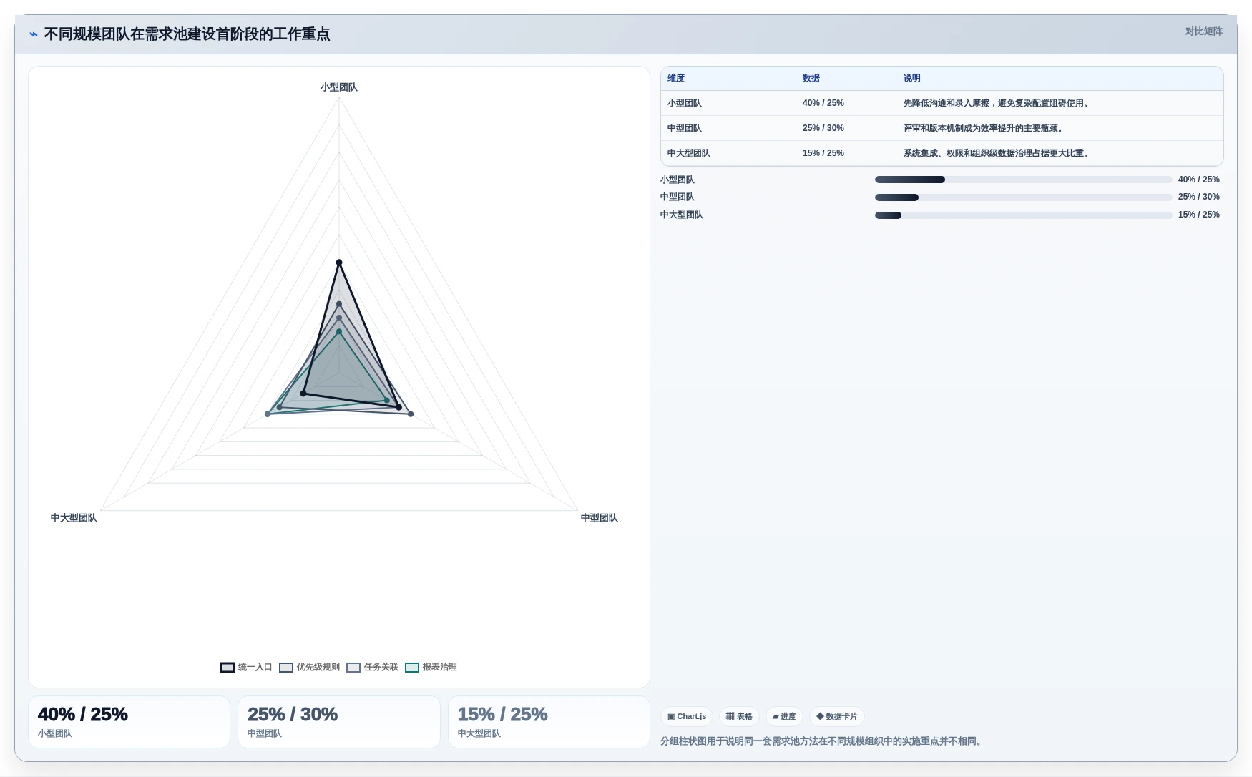Open the 15% / 25% 中大型团队 stat card
Viewport: 1252px width, 777px height.
[549, 722]
